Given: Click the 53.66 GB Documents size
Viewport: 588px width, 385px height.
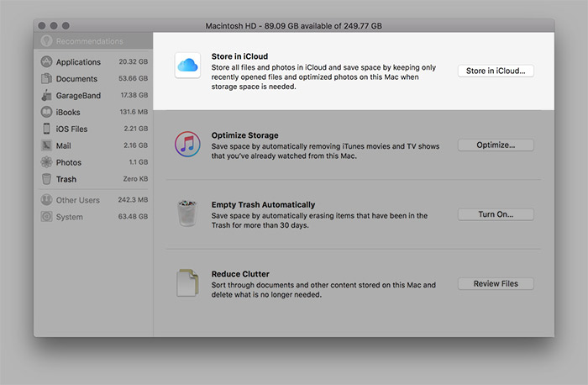Looking at the screenshot, I should [133, 78].
